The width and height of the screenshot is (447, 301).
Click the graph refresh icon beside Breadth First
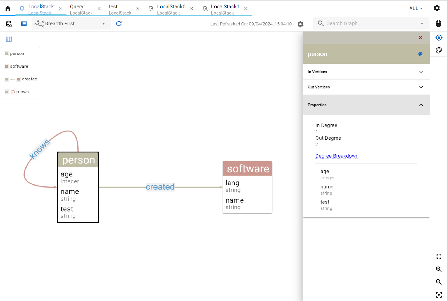pos(118,23)
